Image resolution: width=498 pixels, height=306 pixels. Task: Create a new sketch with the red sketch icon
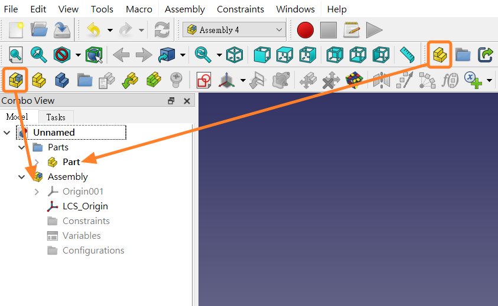pyautogui.click(x=204, y=80)
